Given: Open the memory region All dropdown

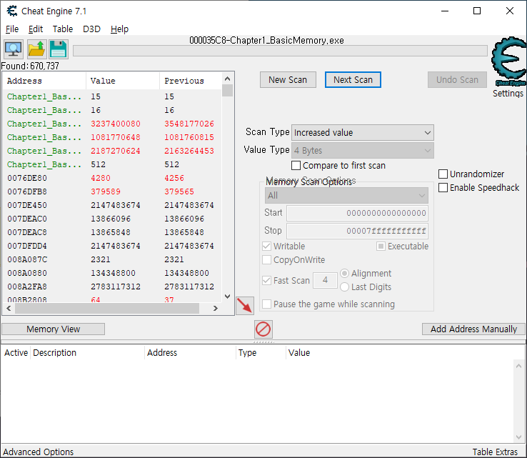Looking at the screenshot, I should point(346,195).
